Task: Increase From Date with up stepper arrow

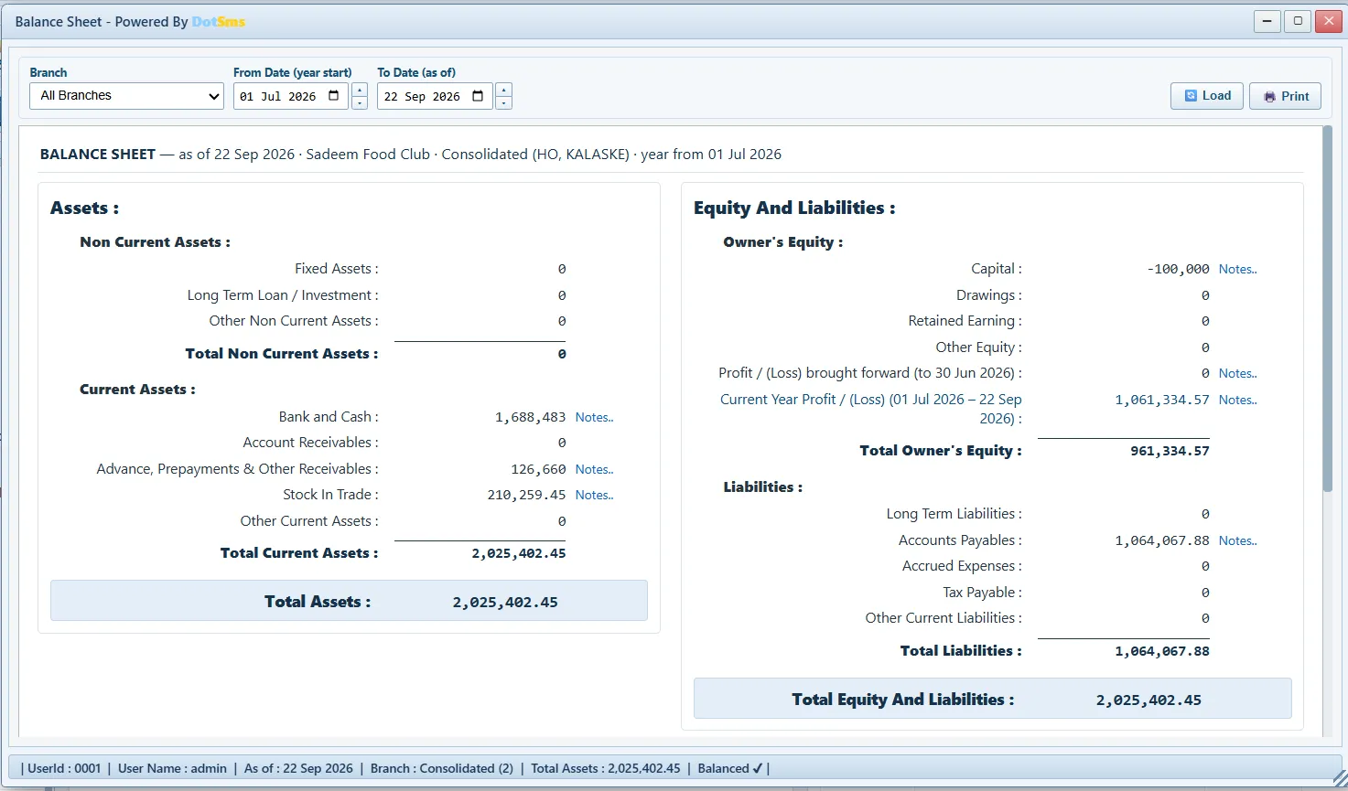Action: [360, 90]
